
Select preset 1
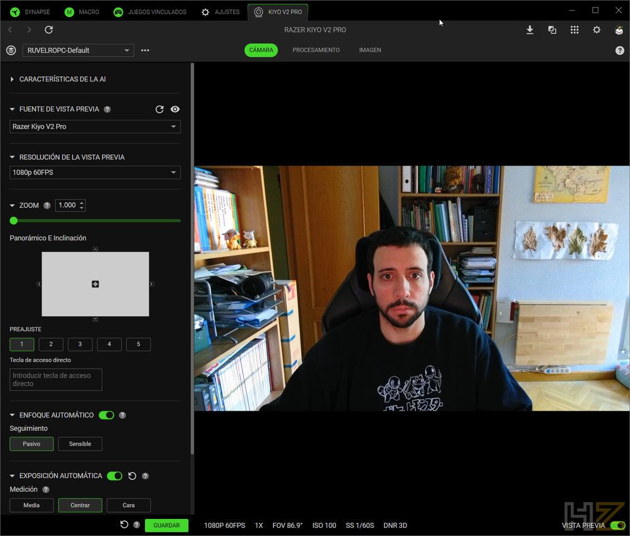click(21, 345)
